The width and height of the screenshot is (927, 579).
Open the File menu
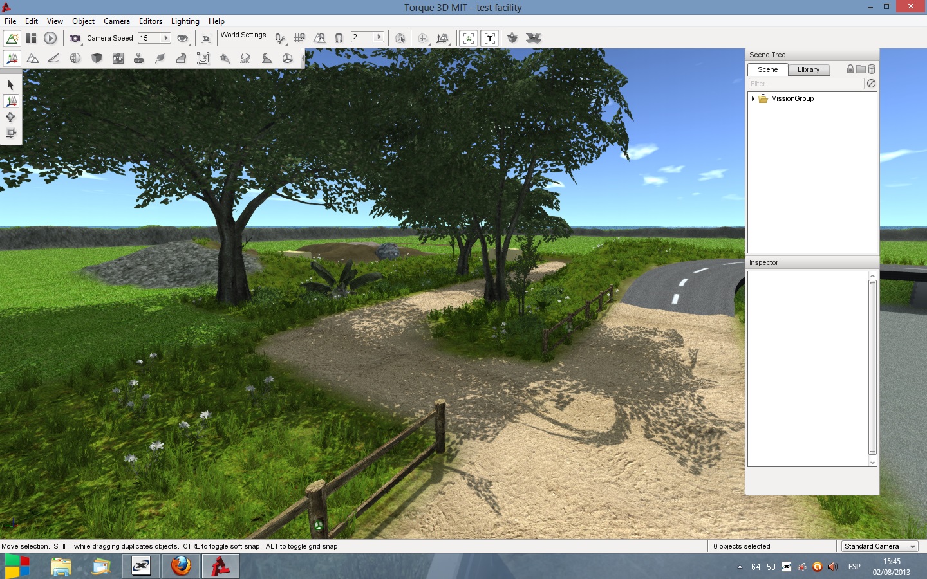coord(10,21)
